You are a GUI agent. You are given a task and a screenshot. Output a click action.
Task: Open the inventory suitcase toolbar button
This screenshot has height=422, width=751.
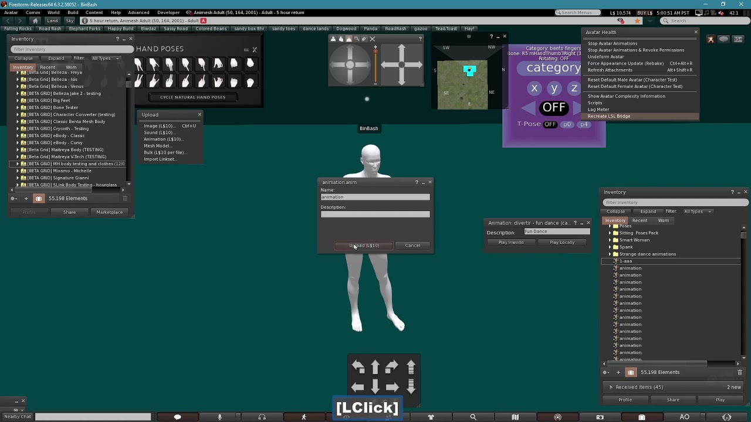point(642,417)
